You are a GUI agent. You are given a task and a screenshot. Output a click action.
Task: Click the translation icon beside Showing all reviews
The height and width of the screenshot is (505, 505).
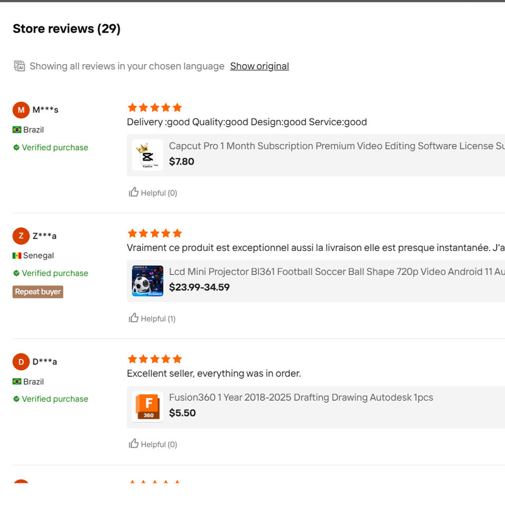(x=19, y=66)
